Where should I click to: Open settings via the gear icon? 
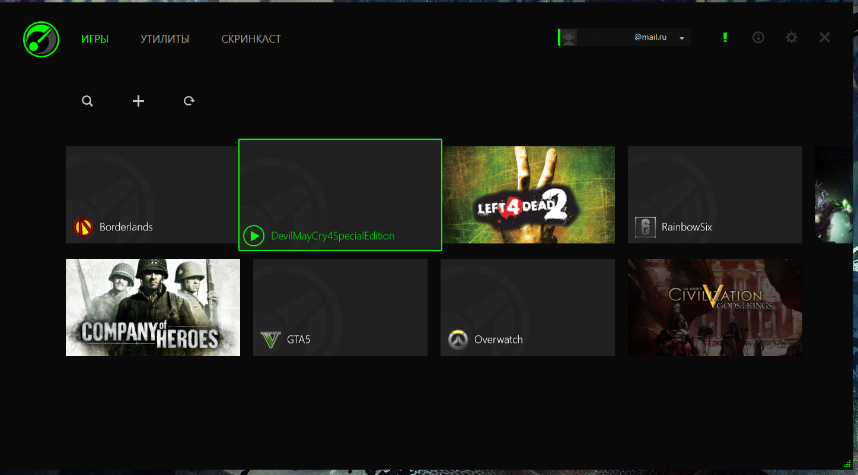792,37
